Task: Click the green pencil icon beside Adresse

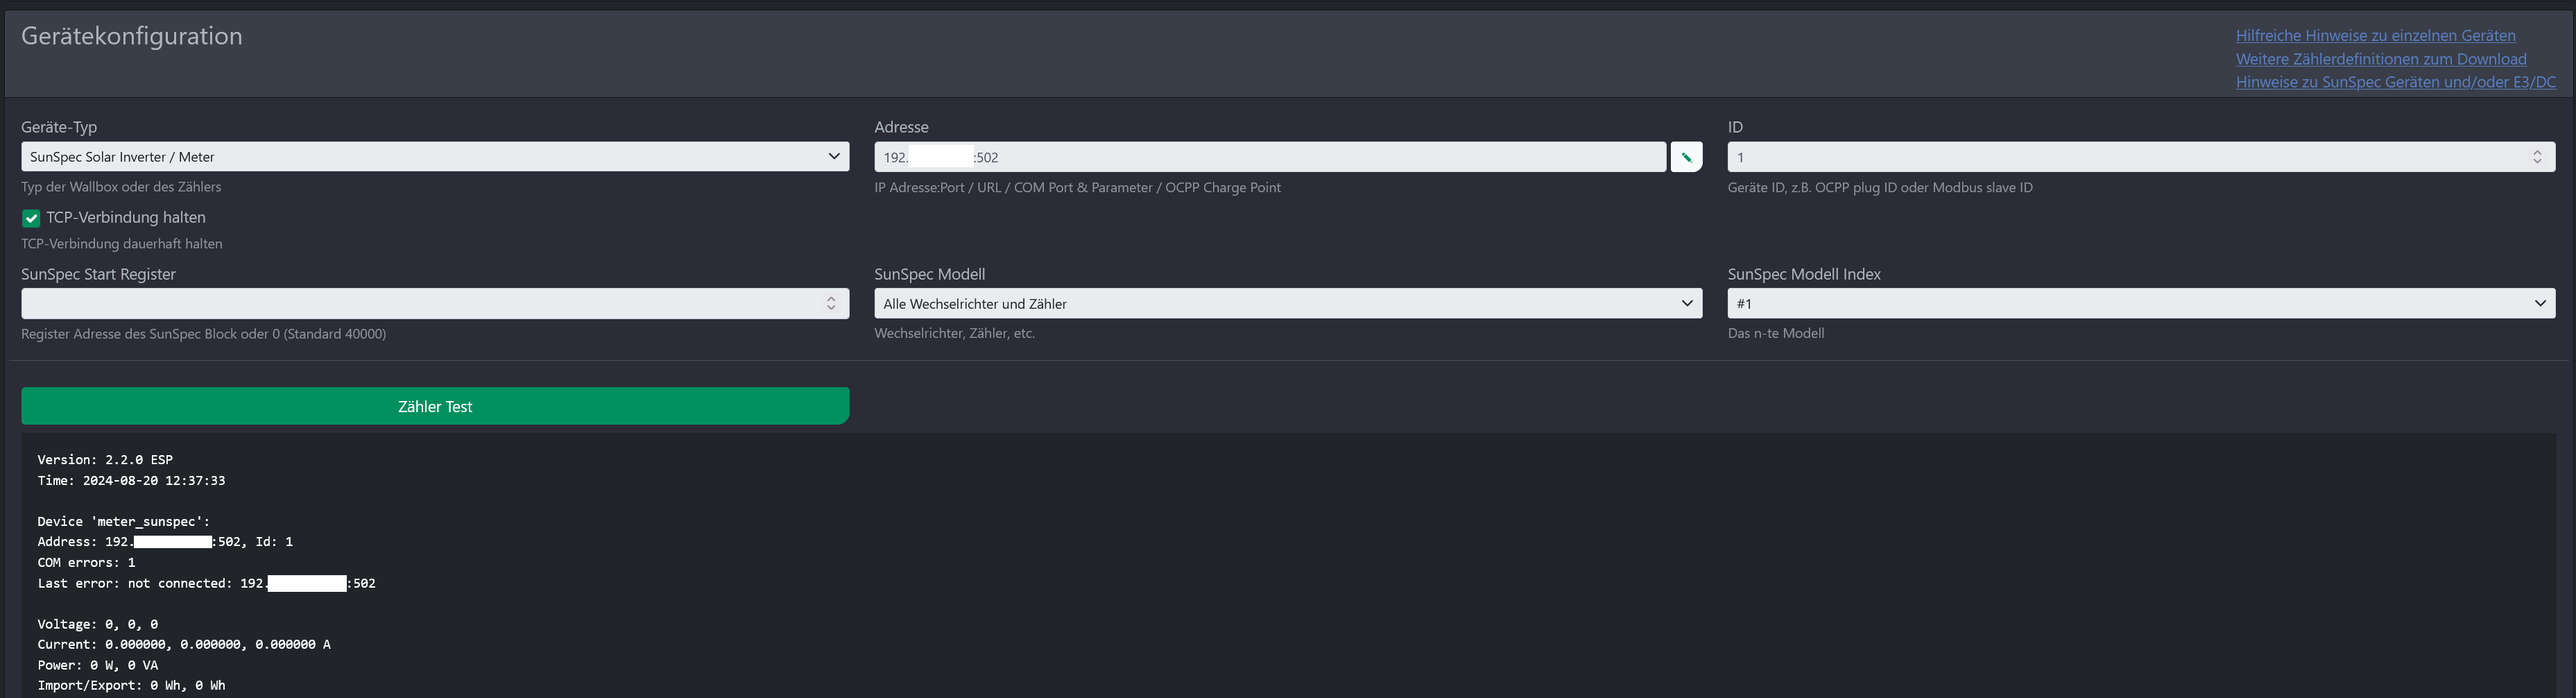Action: 1686,157
